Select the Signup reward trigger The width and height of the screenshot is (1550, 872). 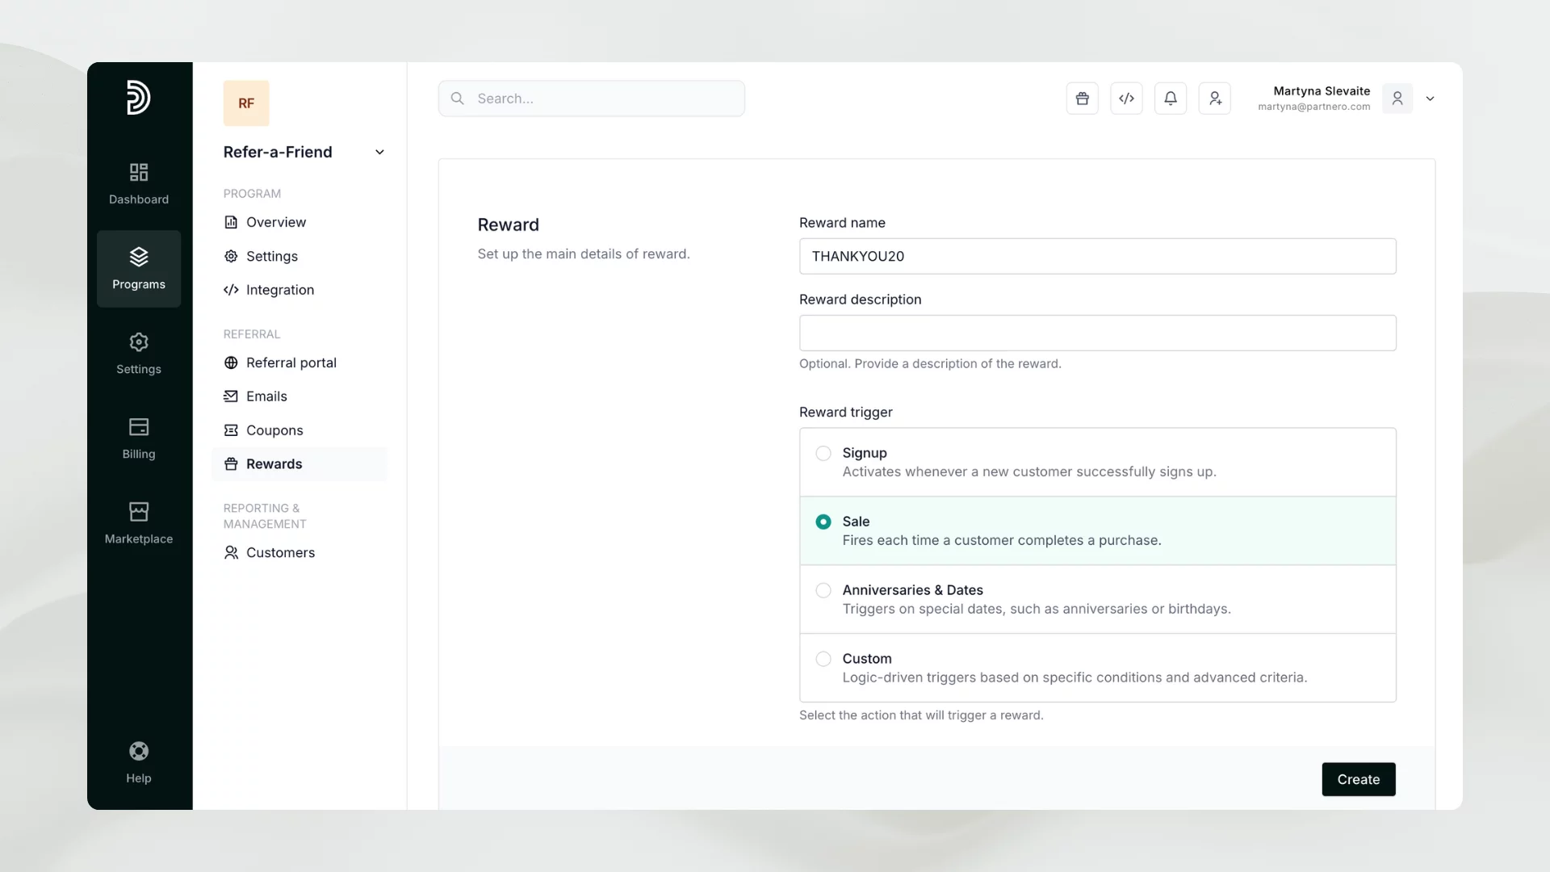(x=823, y=453)
